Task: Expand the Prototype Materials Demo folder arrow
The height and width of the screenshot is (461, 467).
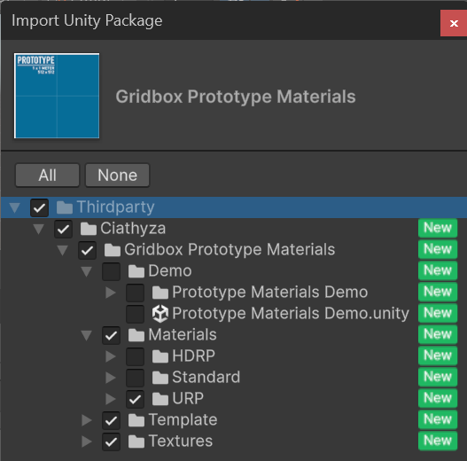Action: pyautogui.click(x=111, y=293)
